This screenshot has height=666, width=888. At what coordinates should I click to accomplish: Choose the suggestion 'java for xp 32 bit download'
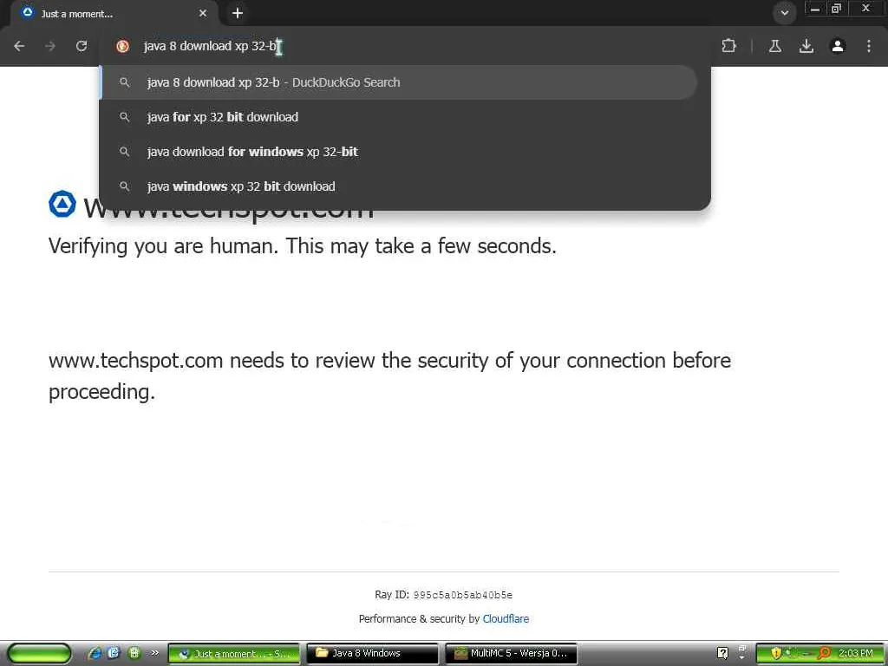tap(399, 117)
